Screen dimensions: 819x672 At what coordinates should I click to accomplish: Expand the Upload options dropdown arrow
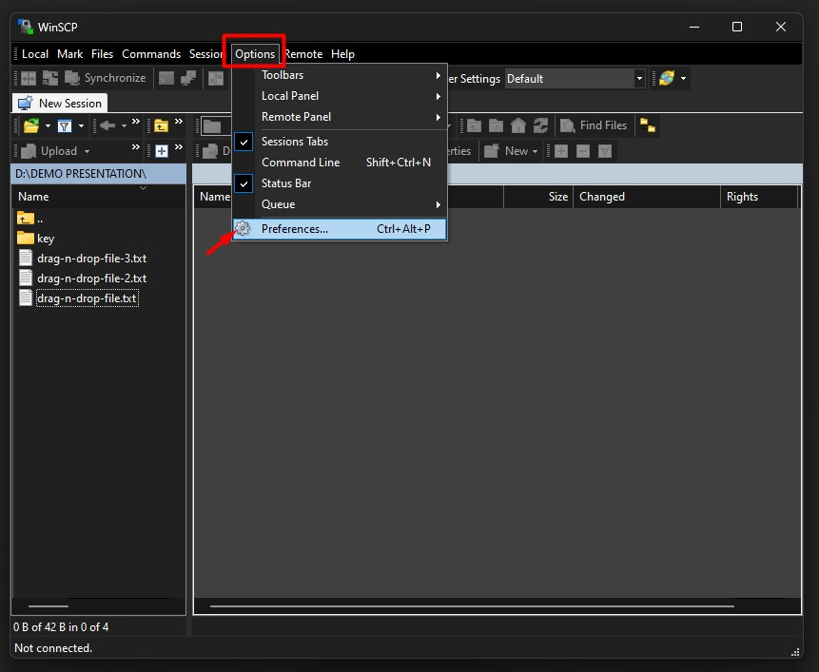[87, 151]
